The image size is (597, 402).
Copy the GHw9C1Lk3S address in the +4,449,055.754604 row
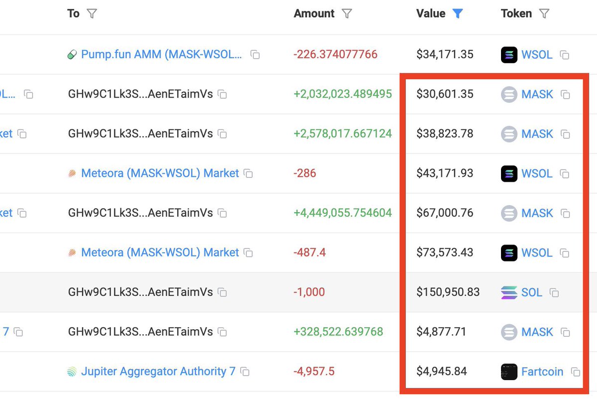click(222, 213)
